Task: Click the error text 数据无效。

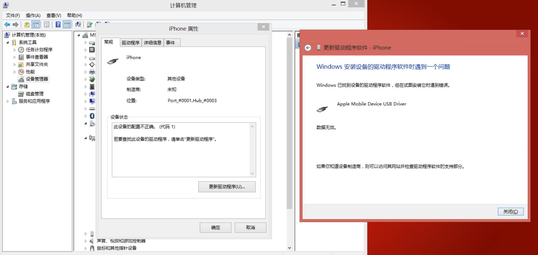Action: point(326,127)
